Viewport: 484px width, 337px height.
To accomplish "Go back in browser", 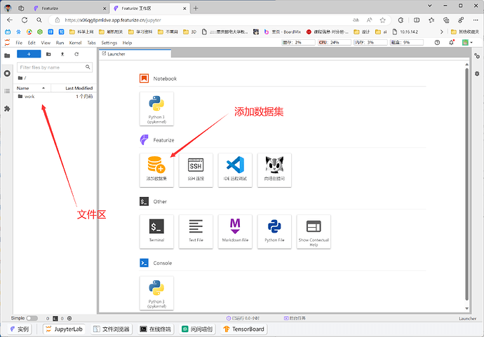I will [x=10, y=20].
